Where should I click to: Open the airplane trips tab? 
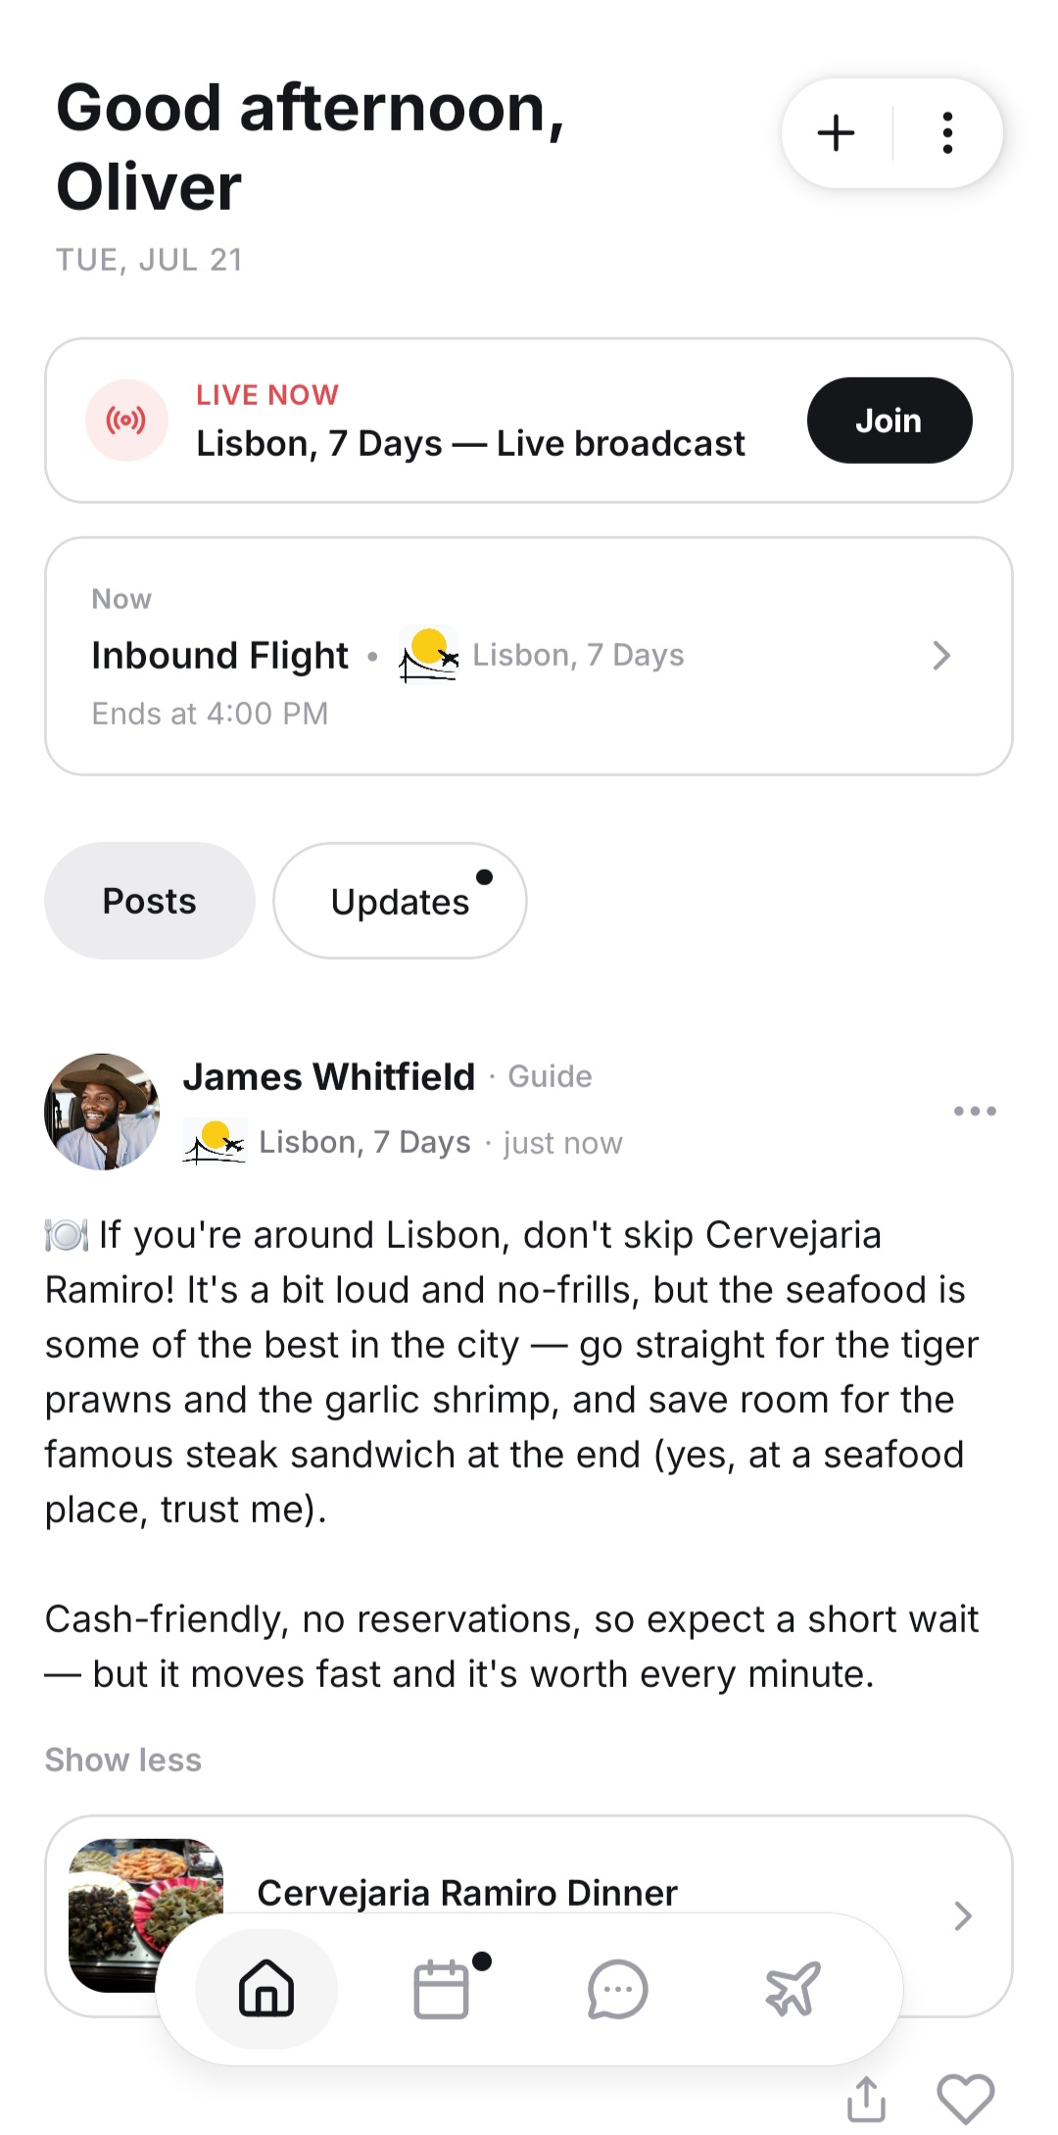pos(793,1989)
